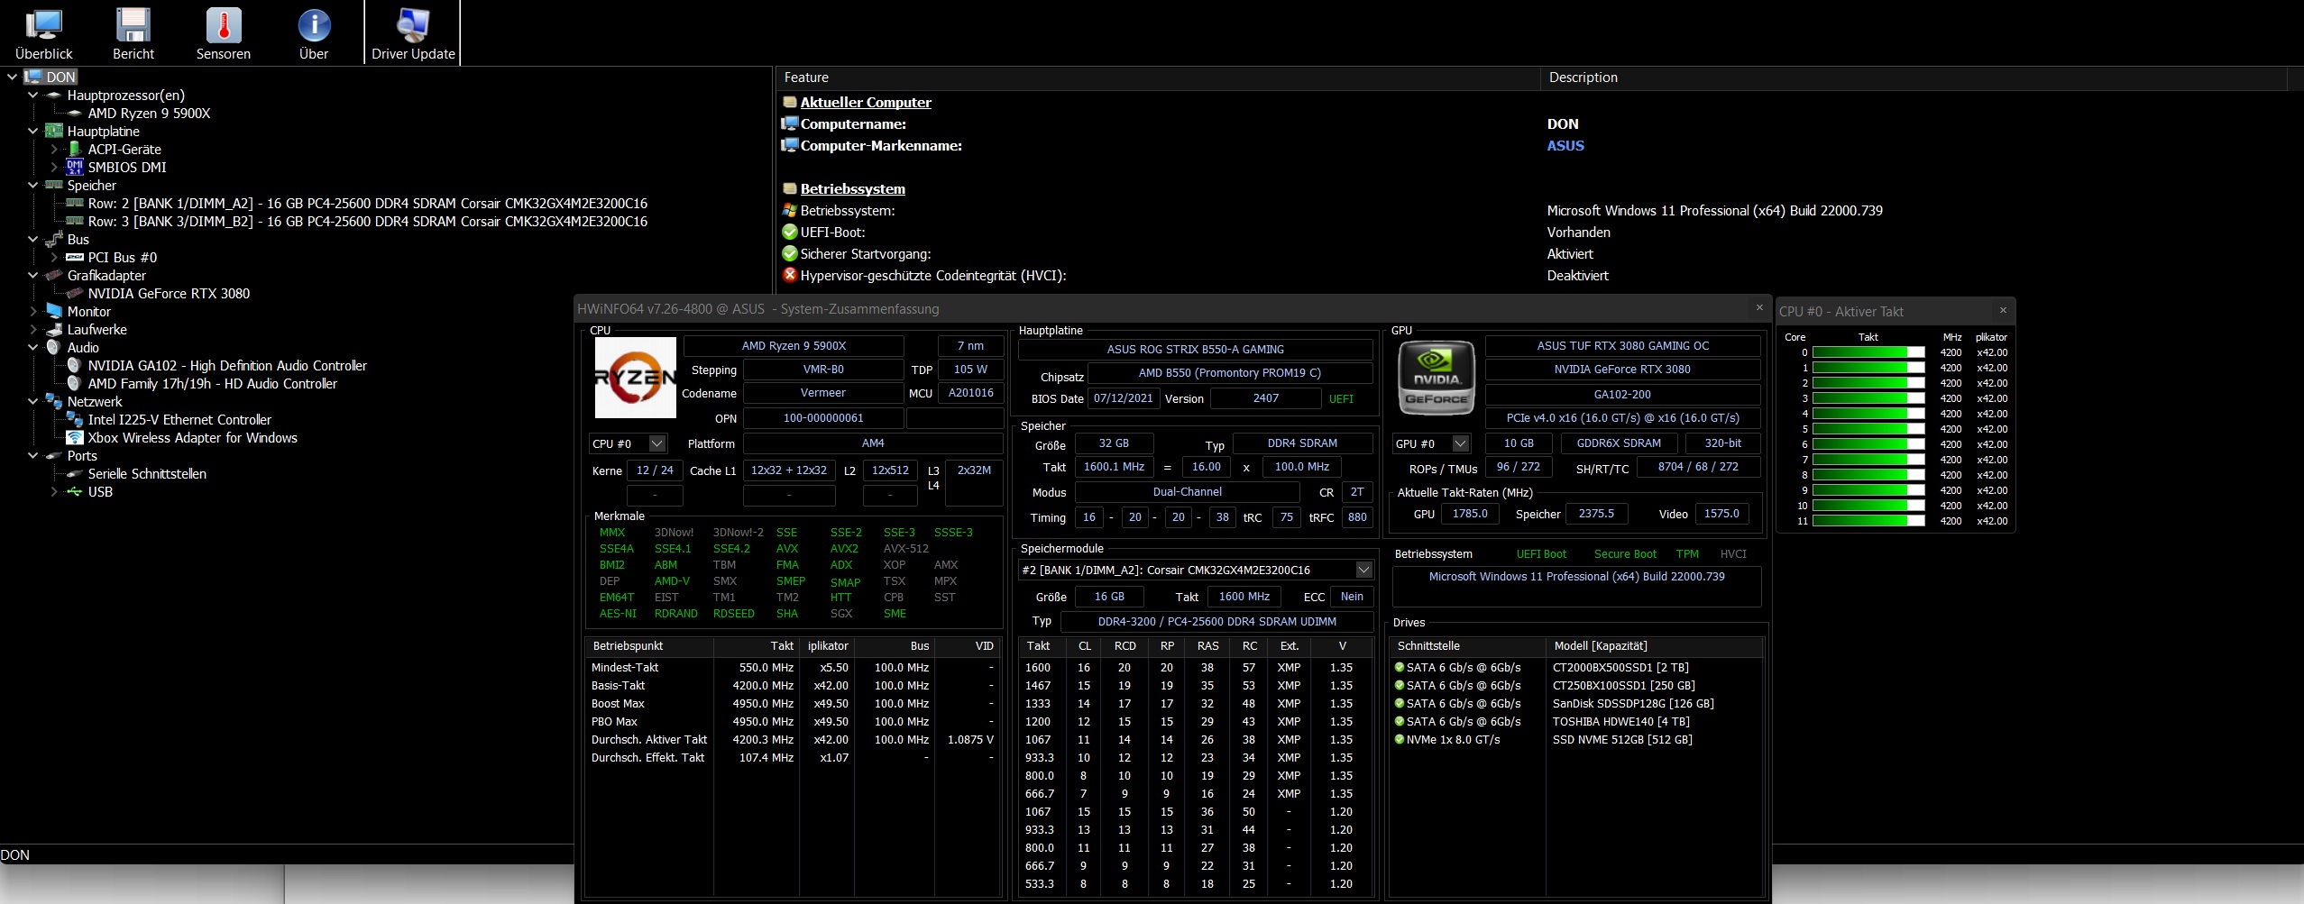
Task: Select the Row: 2 BANK 1/DIMM_A2 memory entry
Action: click(367, 204)
